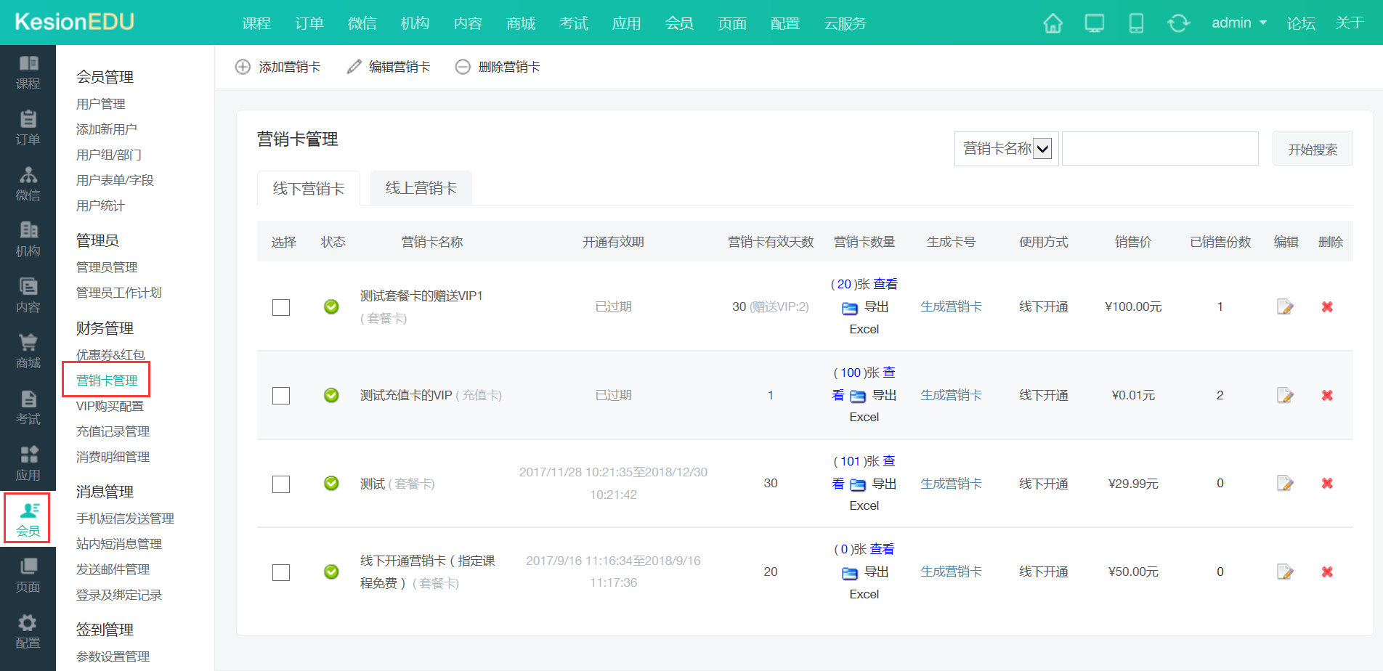Check the box for 线下开通营销卡 row
Screen dimensions: 1383x671
point(281,572)
